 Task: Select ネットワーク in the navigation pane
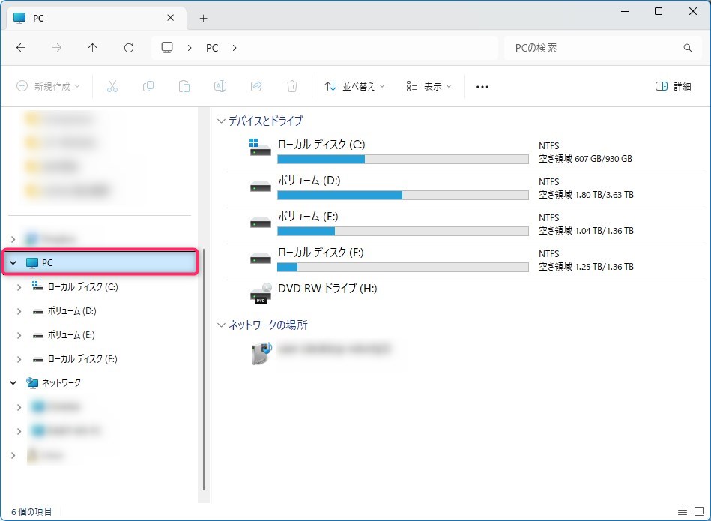(x=61, y=382)
